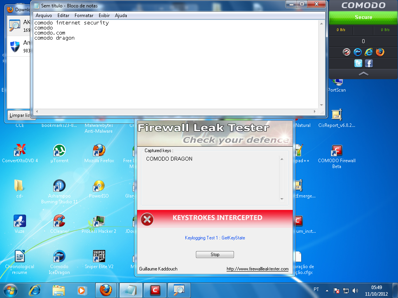
Task: Click the "Guillaume Kaddouch" author text
Action: (159, 269)
